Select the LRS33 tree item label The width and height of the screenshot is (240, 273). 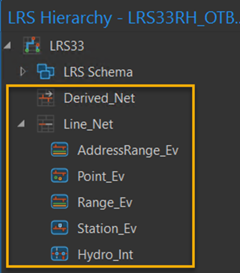tap(67, 46)
